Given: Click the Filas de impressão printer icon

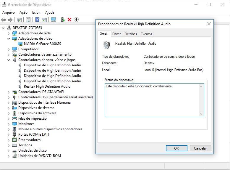Looking at the screenshot, I should point(14,118).
